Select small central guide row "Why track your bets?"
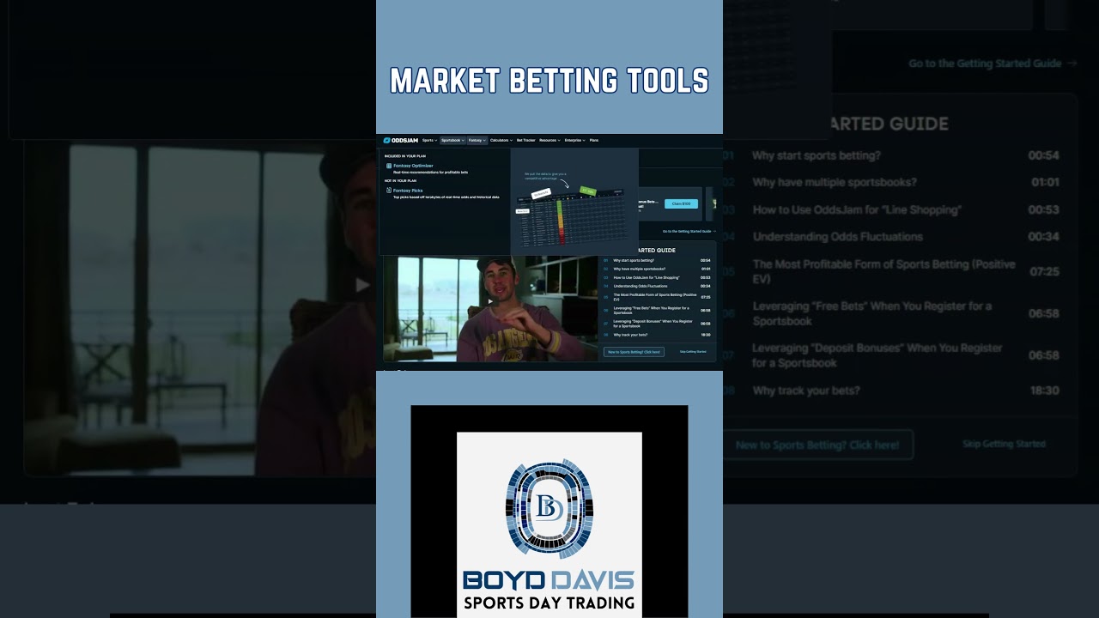The width and height of the screenshot is (1099, 618). coord(657,335)
